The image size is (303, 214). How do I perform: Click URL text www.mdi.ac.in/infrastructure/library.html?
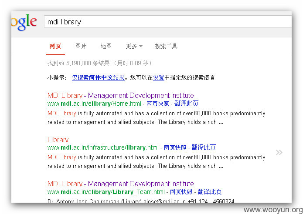(103, 148)
